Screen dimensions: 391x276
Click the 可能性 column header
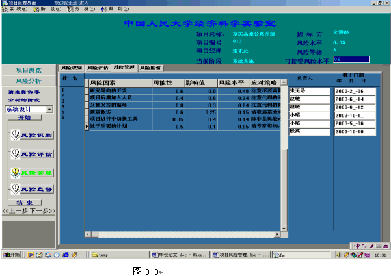click(168, 83)
